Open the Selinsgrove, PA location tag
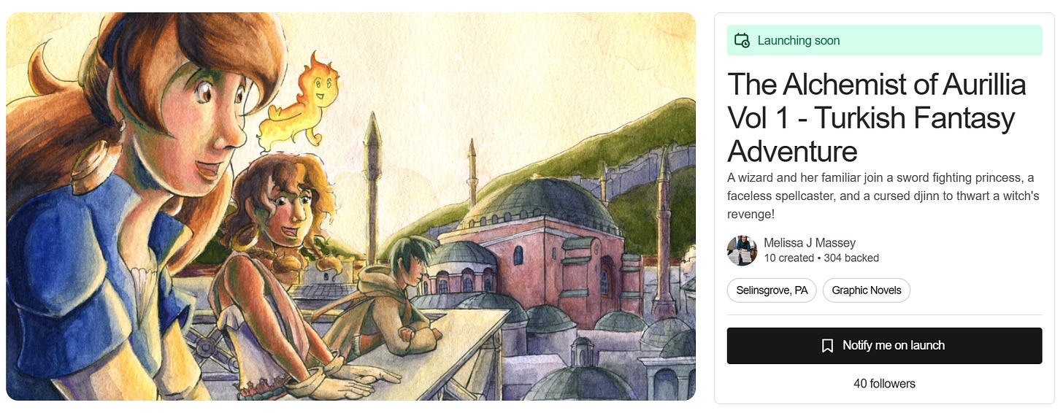The image size is (1063, 413). [772, 290]
